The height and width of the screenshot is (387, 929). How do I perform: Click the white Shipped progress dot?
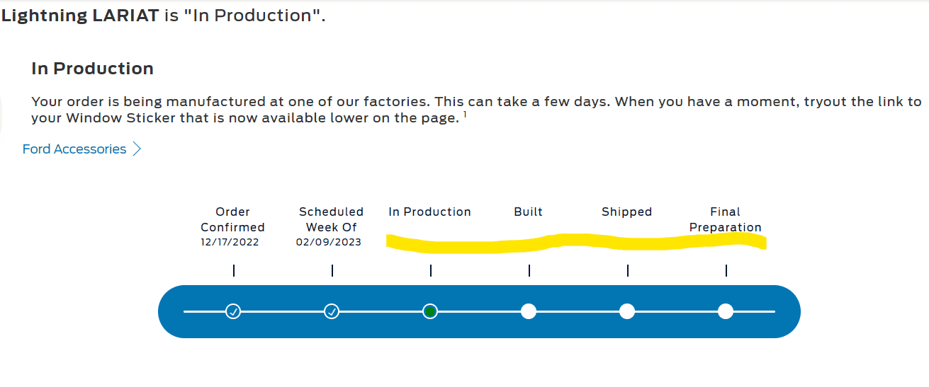click(627, 311)
